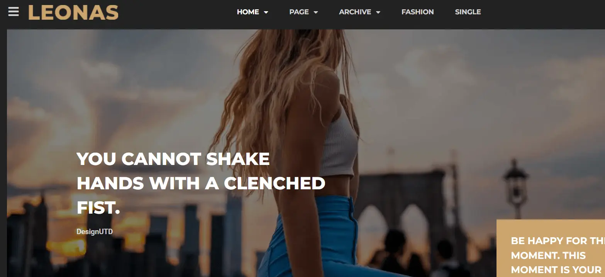Go to the SINGLE navigation link
Image resolution: width=605 pixels, height=277 pixels.
point(468,12)
